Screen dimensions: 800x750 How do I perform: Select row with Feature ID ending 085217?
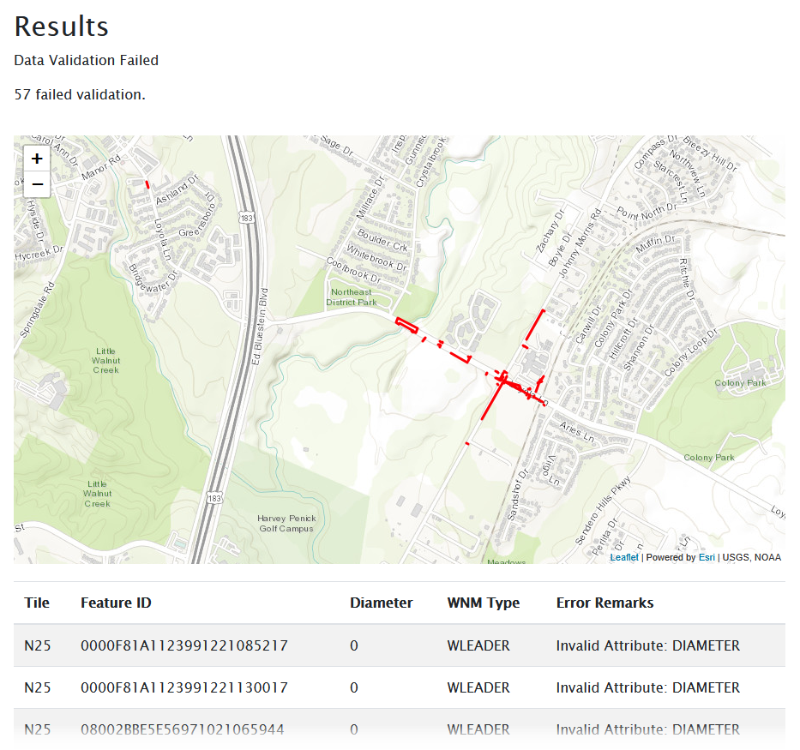pos(183,645)
